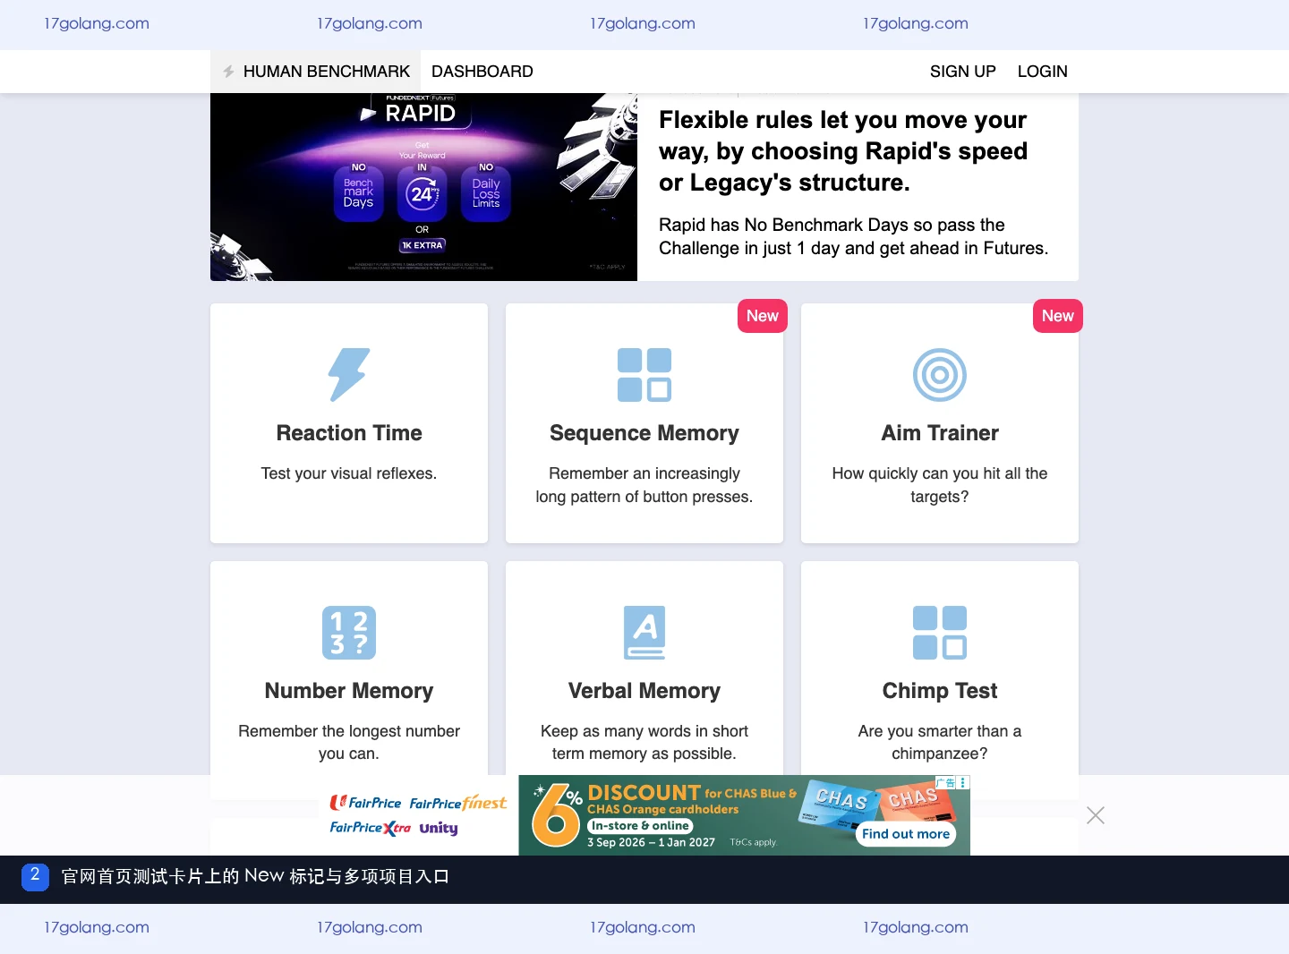Open the SIGN UP page

[963, 72]
